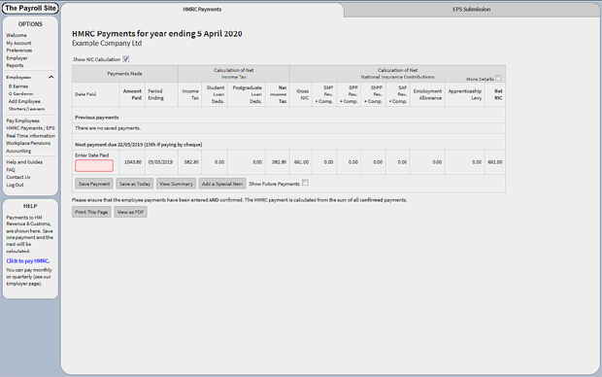
Task: Click Add a Special Item button
Action: 222,184
